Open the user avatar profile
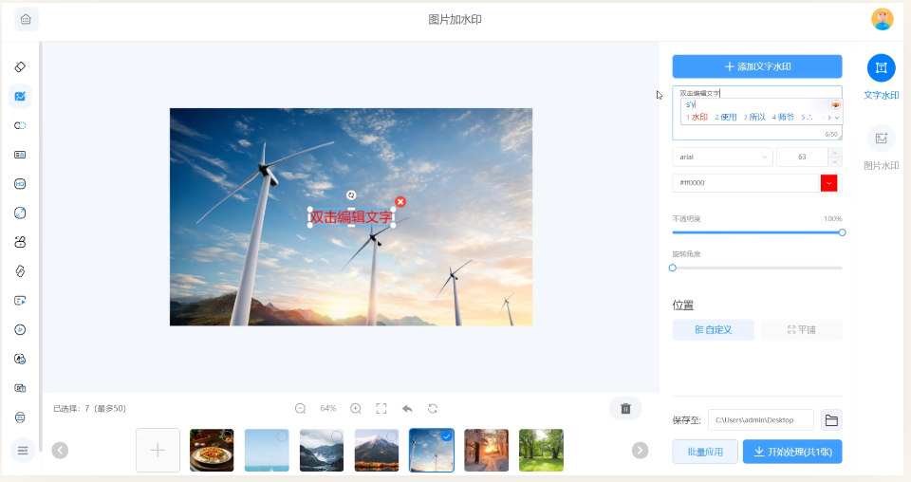The image size is (911, 482). click(x=882, y=19)
